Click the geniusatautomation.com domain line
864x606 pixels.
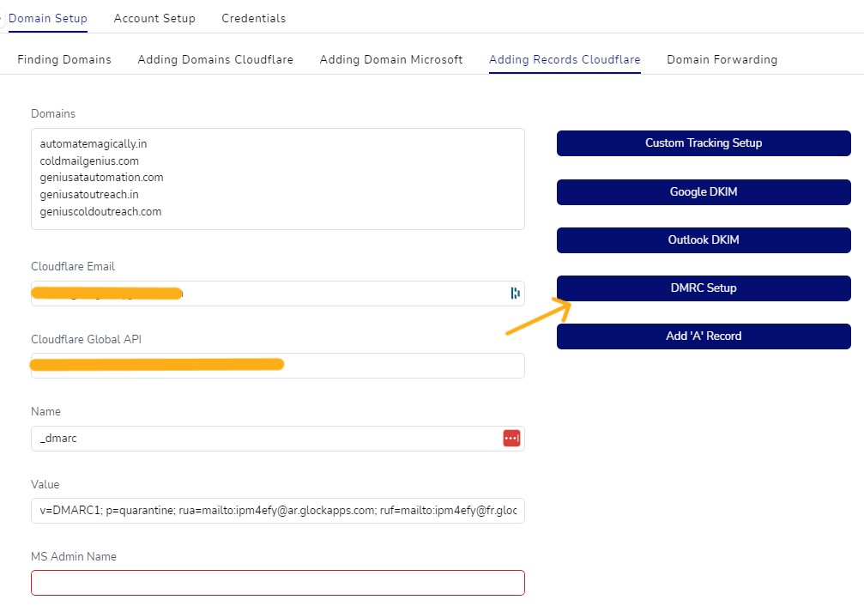[x=101, y=178]
